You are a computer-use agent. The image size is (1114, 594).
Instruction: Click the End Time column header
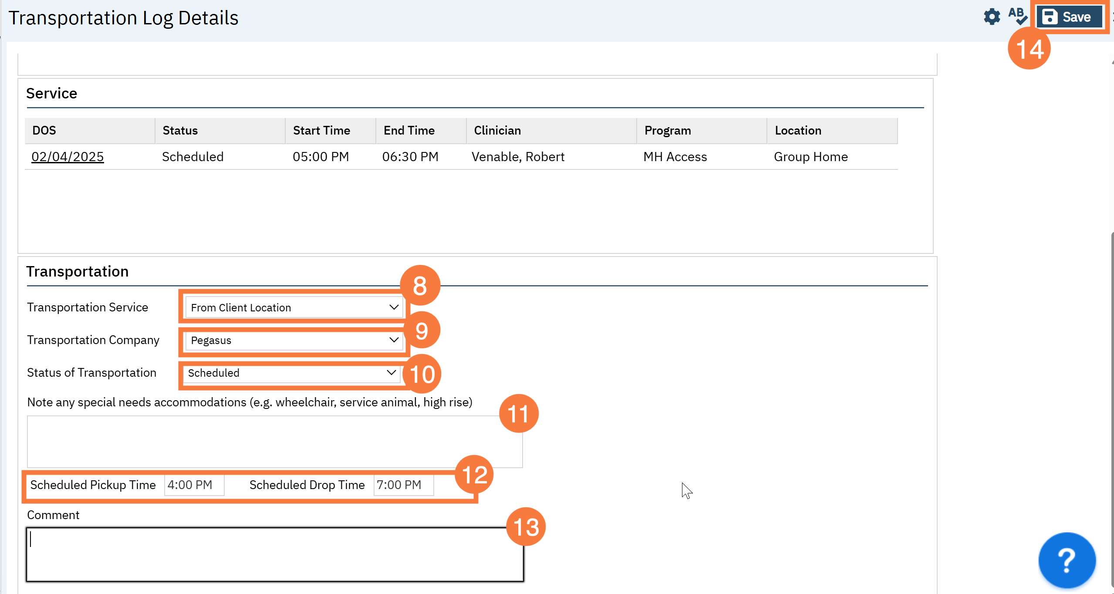coord(409,130)
